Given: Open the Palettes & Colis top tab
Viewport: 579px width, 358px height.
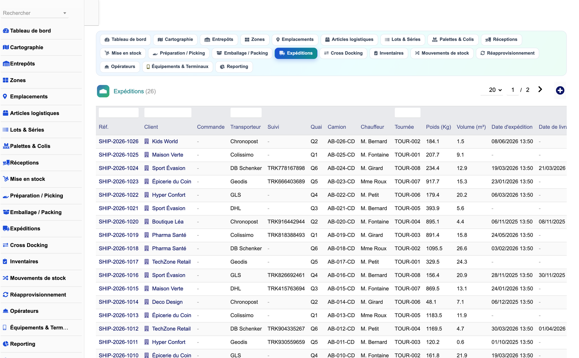Looking at the screenshot, I should [x=453, y=40].
